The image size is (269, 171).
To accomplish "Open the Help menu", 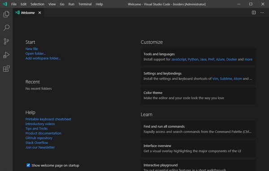I will tap(99, 4).
